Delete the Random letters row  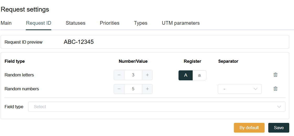click(x=275, y=75)
